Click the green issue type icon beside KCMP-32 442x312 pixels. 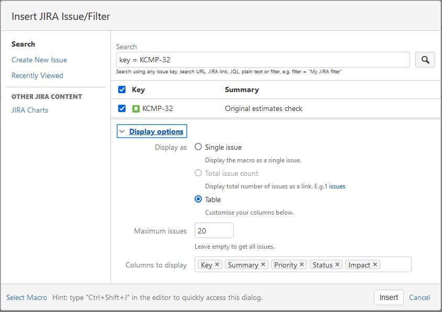click(137, 108)
